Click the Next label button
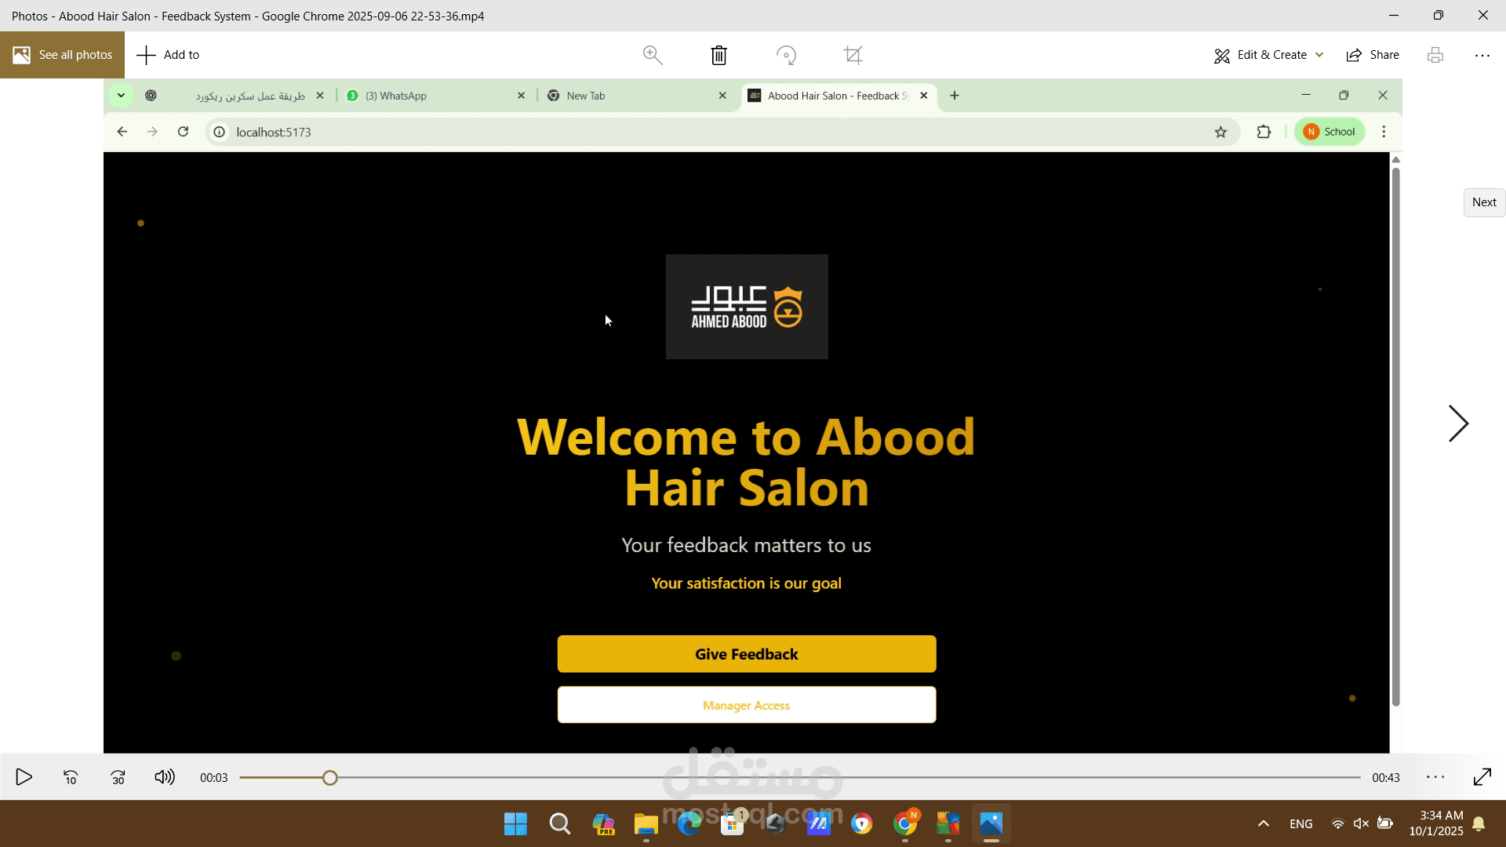 pyautogui.click(x=1484, y=202)
